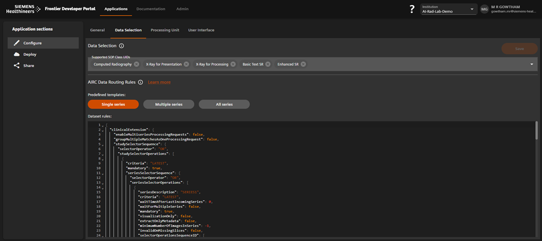Collapse the clinicalExtension code fold arrow
Image resolution: width=542 pixels, height=241 pixels.
[102, 130]
